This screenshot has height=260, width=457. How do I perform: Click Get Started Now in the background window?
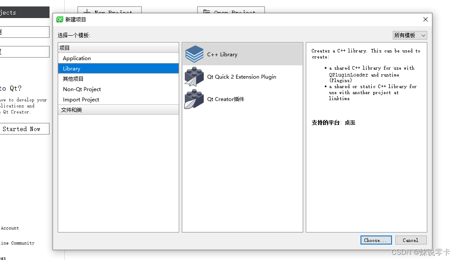point(25,129)
